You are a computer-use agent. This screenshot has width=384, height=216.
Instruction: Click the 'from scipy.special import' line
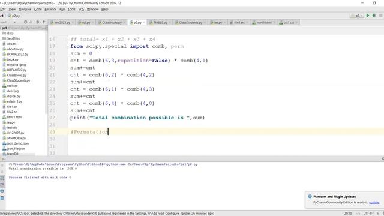(127, 47)
